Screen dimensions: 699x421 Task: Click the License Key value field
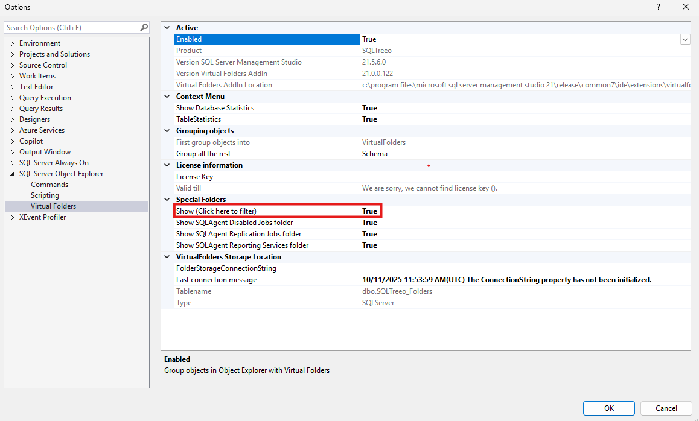[525, 177]
